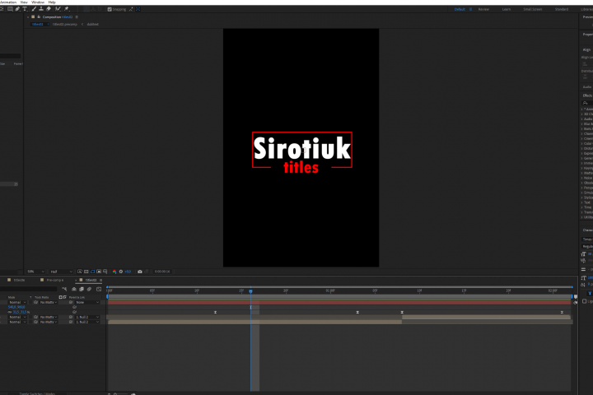Viewport: 593px width, 395px height.
Task: Open the Align panel header
Action: click(x=586, y=49)
